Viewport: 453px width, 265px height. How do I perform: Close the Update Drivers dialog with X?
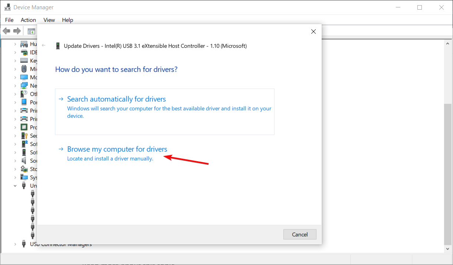tap(314, 32)
